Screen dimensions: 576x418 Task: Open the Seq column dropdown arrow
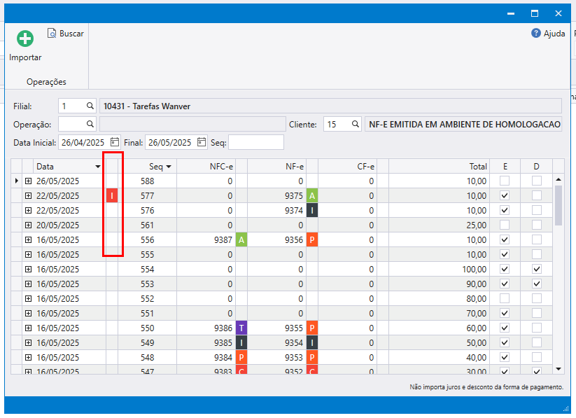tap(169, 167)
